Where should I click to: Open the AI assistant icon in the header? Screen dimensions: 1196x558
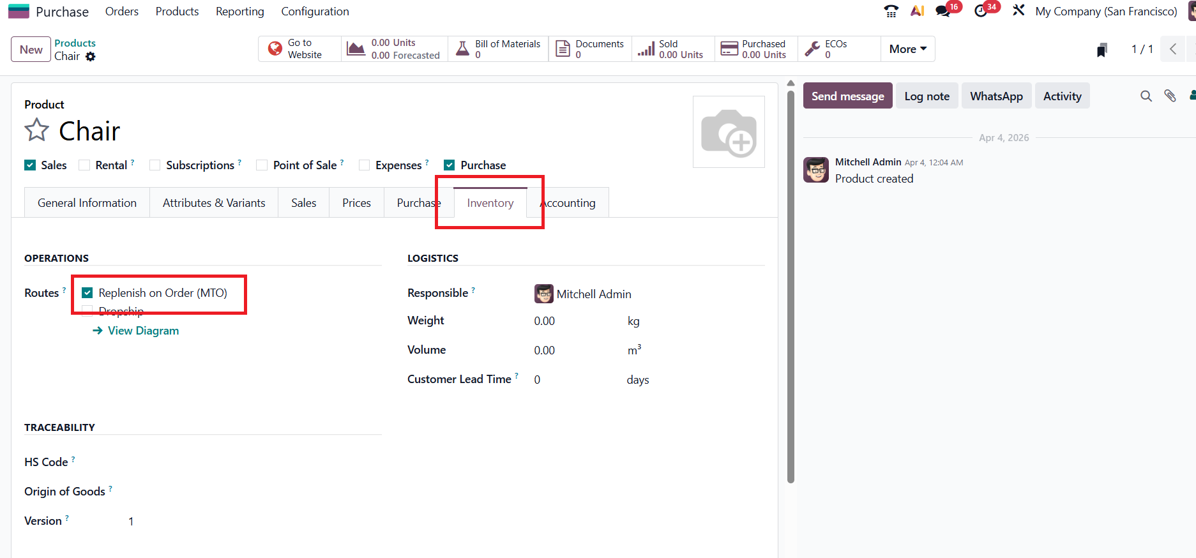917,11
